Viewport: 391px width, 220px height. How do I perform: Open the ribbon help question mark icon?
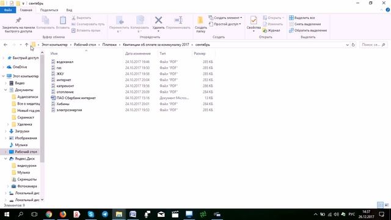click(x=388, y=10)
